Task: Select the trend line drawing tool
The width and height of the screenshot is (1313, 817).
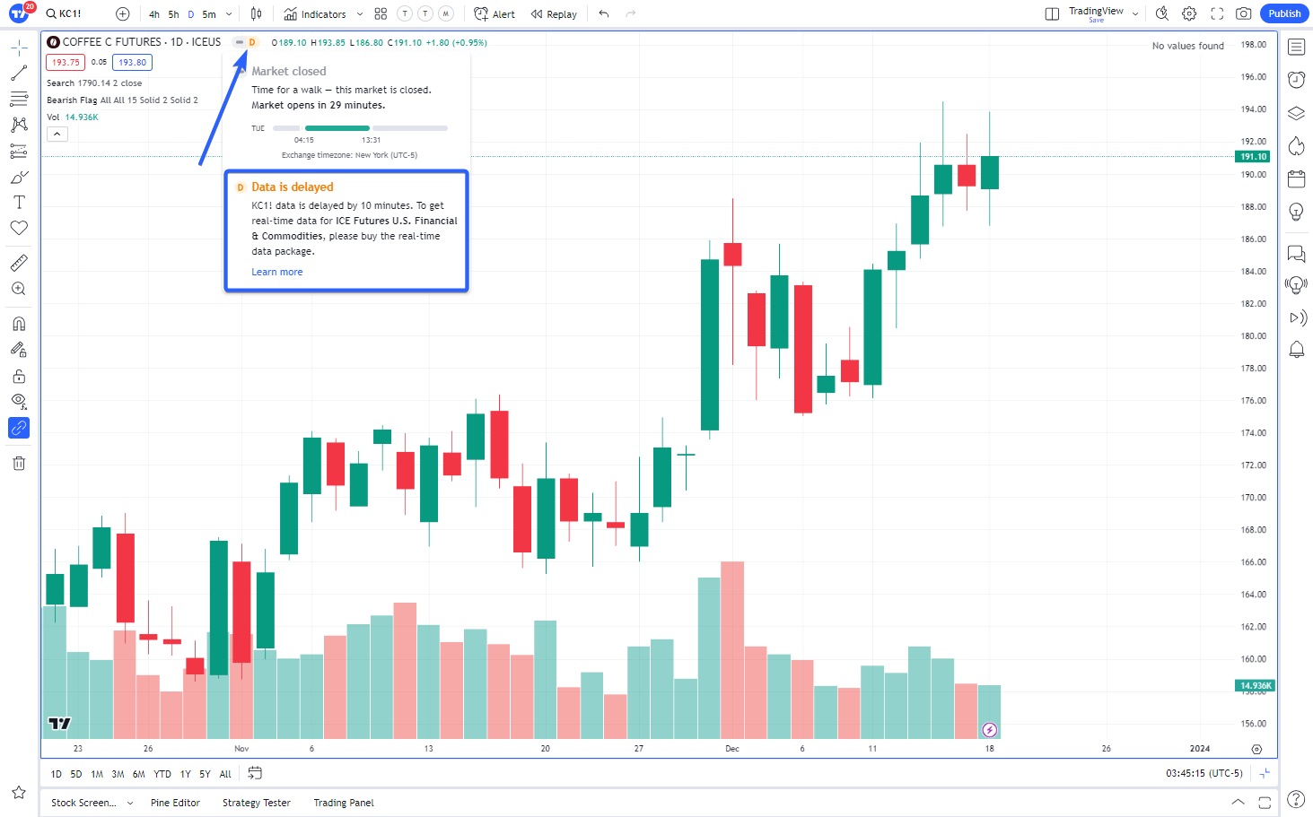Action: click(x=19, y=74)
